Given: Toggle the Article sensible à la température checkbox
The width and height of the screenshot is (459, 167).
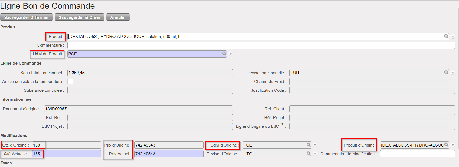Looking at the screenshot, I should pos(70,82).
